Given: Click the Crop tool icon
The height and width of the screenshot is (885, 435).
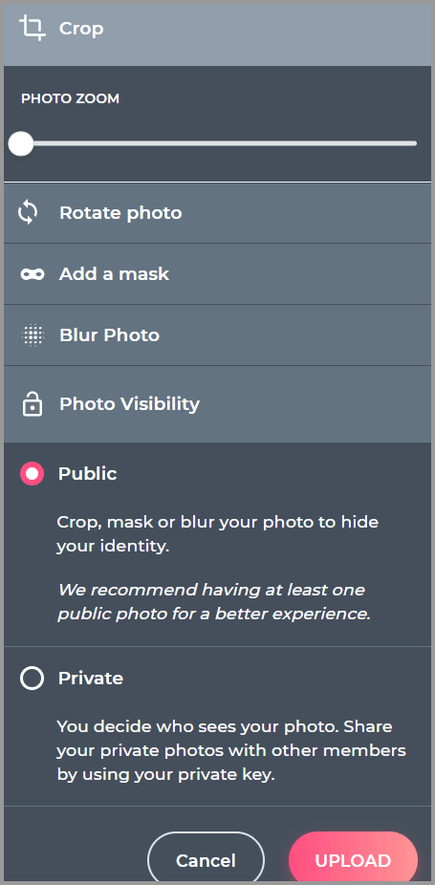Looking at the screenshot, I should tap(33, 29).
